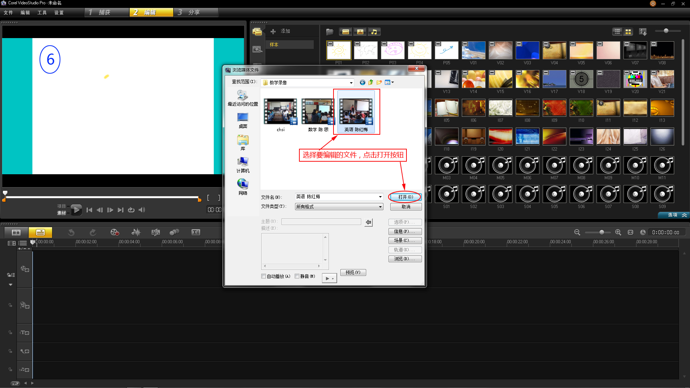Open the 工具 menu
This screenshot has width=690, height=388.
click(x=42, y=13)
